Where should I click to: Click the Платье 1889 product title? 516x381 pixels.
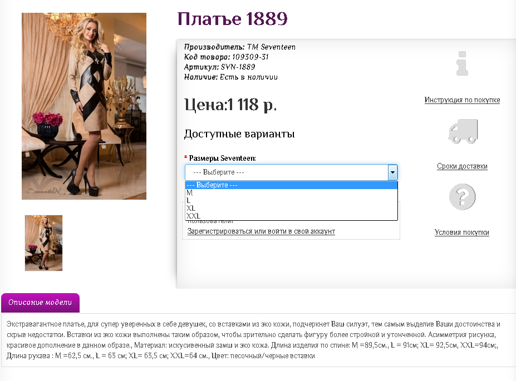232,19
